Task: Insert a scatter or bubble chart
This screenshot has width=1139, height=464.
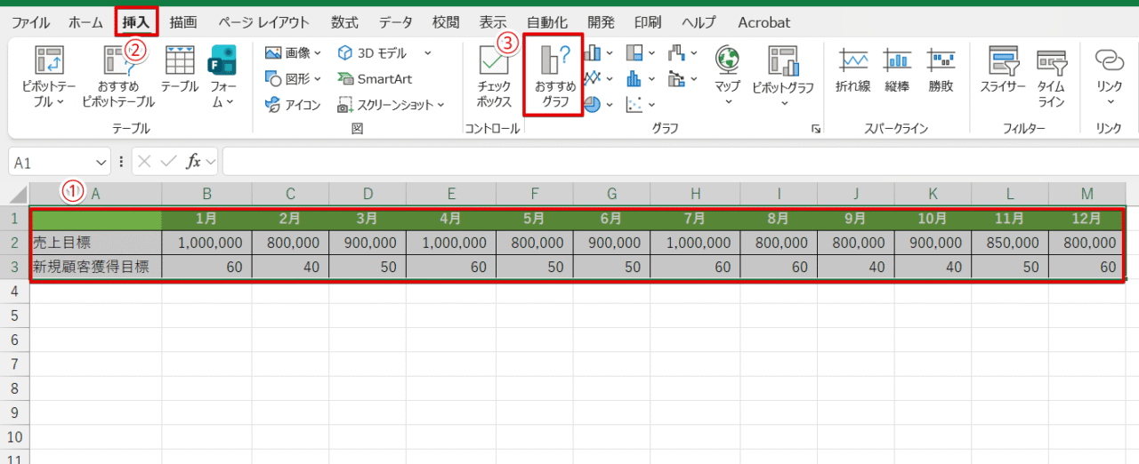Action: pyautogui.click(x=634, y=105)
